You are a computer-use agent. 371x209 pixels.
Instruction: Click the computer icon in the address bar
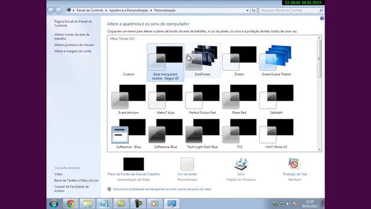point(69,10)
